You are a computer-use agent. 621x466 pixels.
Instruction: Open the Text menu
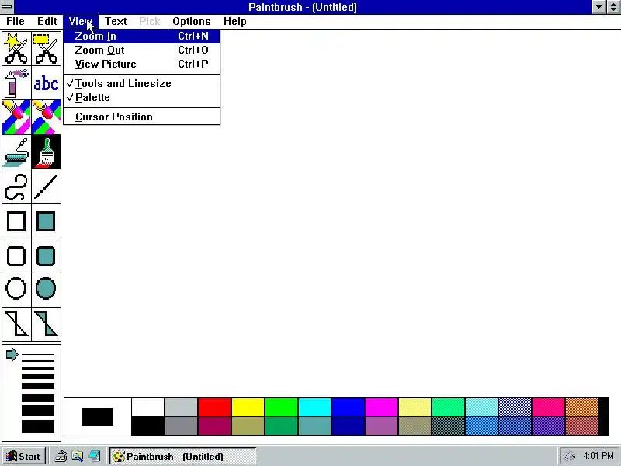pos(115,22)
